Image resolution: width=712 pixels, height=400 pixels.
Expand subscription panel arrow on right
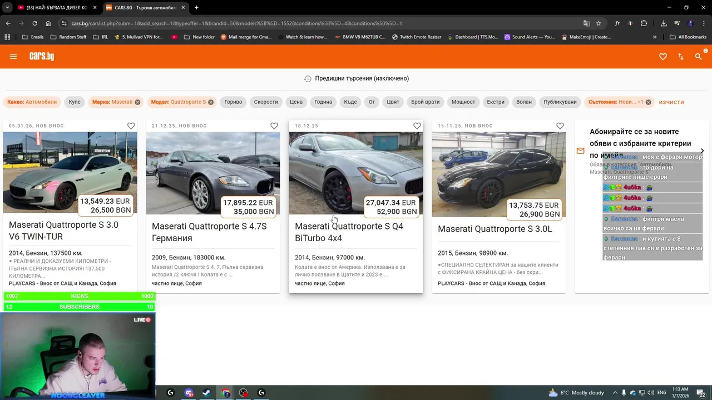tap(702, 151)
